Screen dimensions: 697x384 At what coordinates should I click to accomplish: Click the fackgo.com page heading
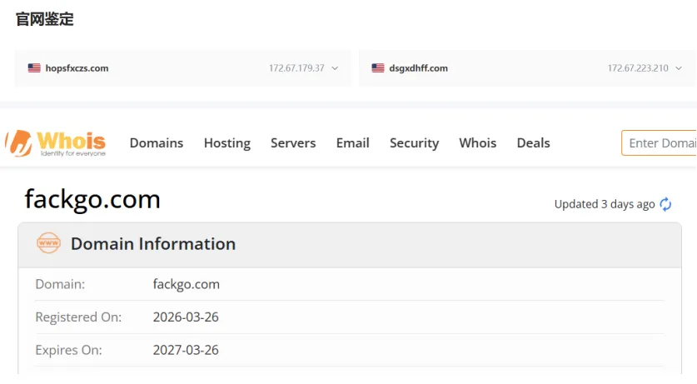coord(92,200)
